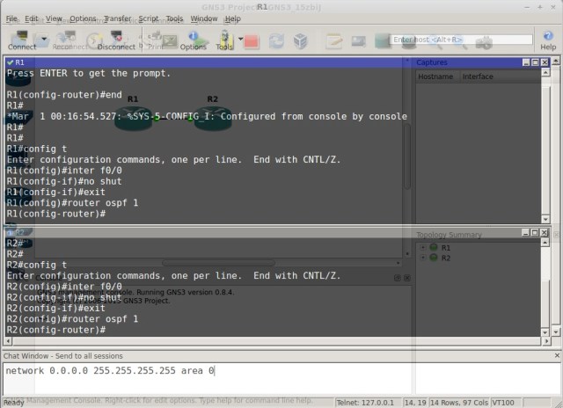
Task: Click the 'VT100' status bar entry
Action: pos(503,403)
